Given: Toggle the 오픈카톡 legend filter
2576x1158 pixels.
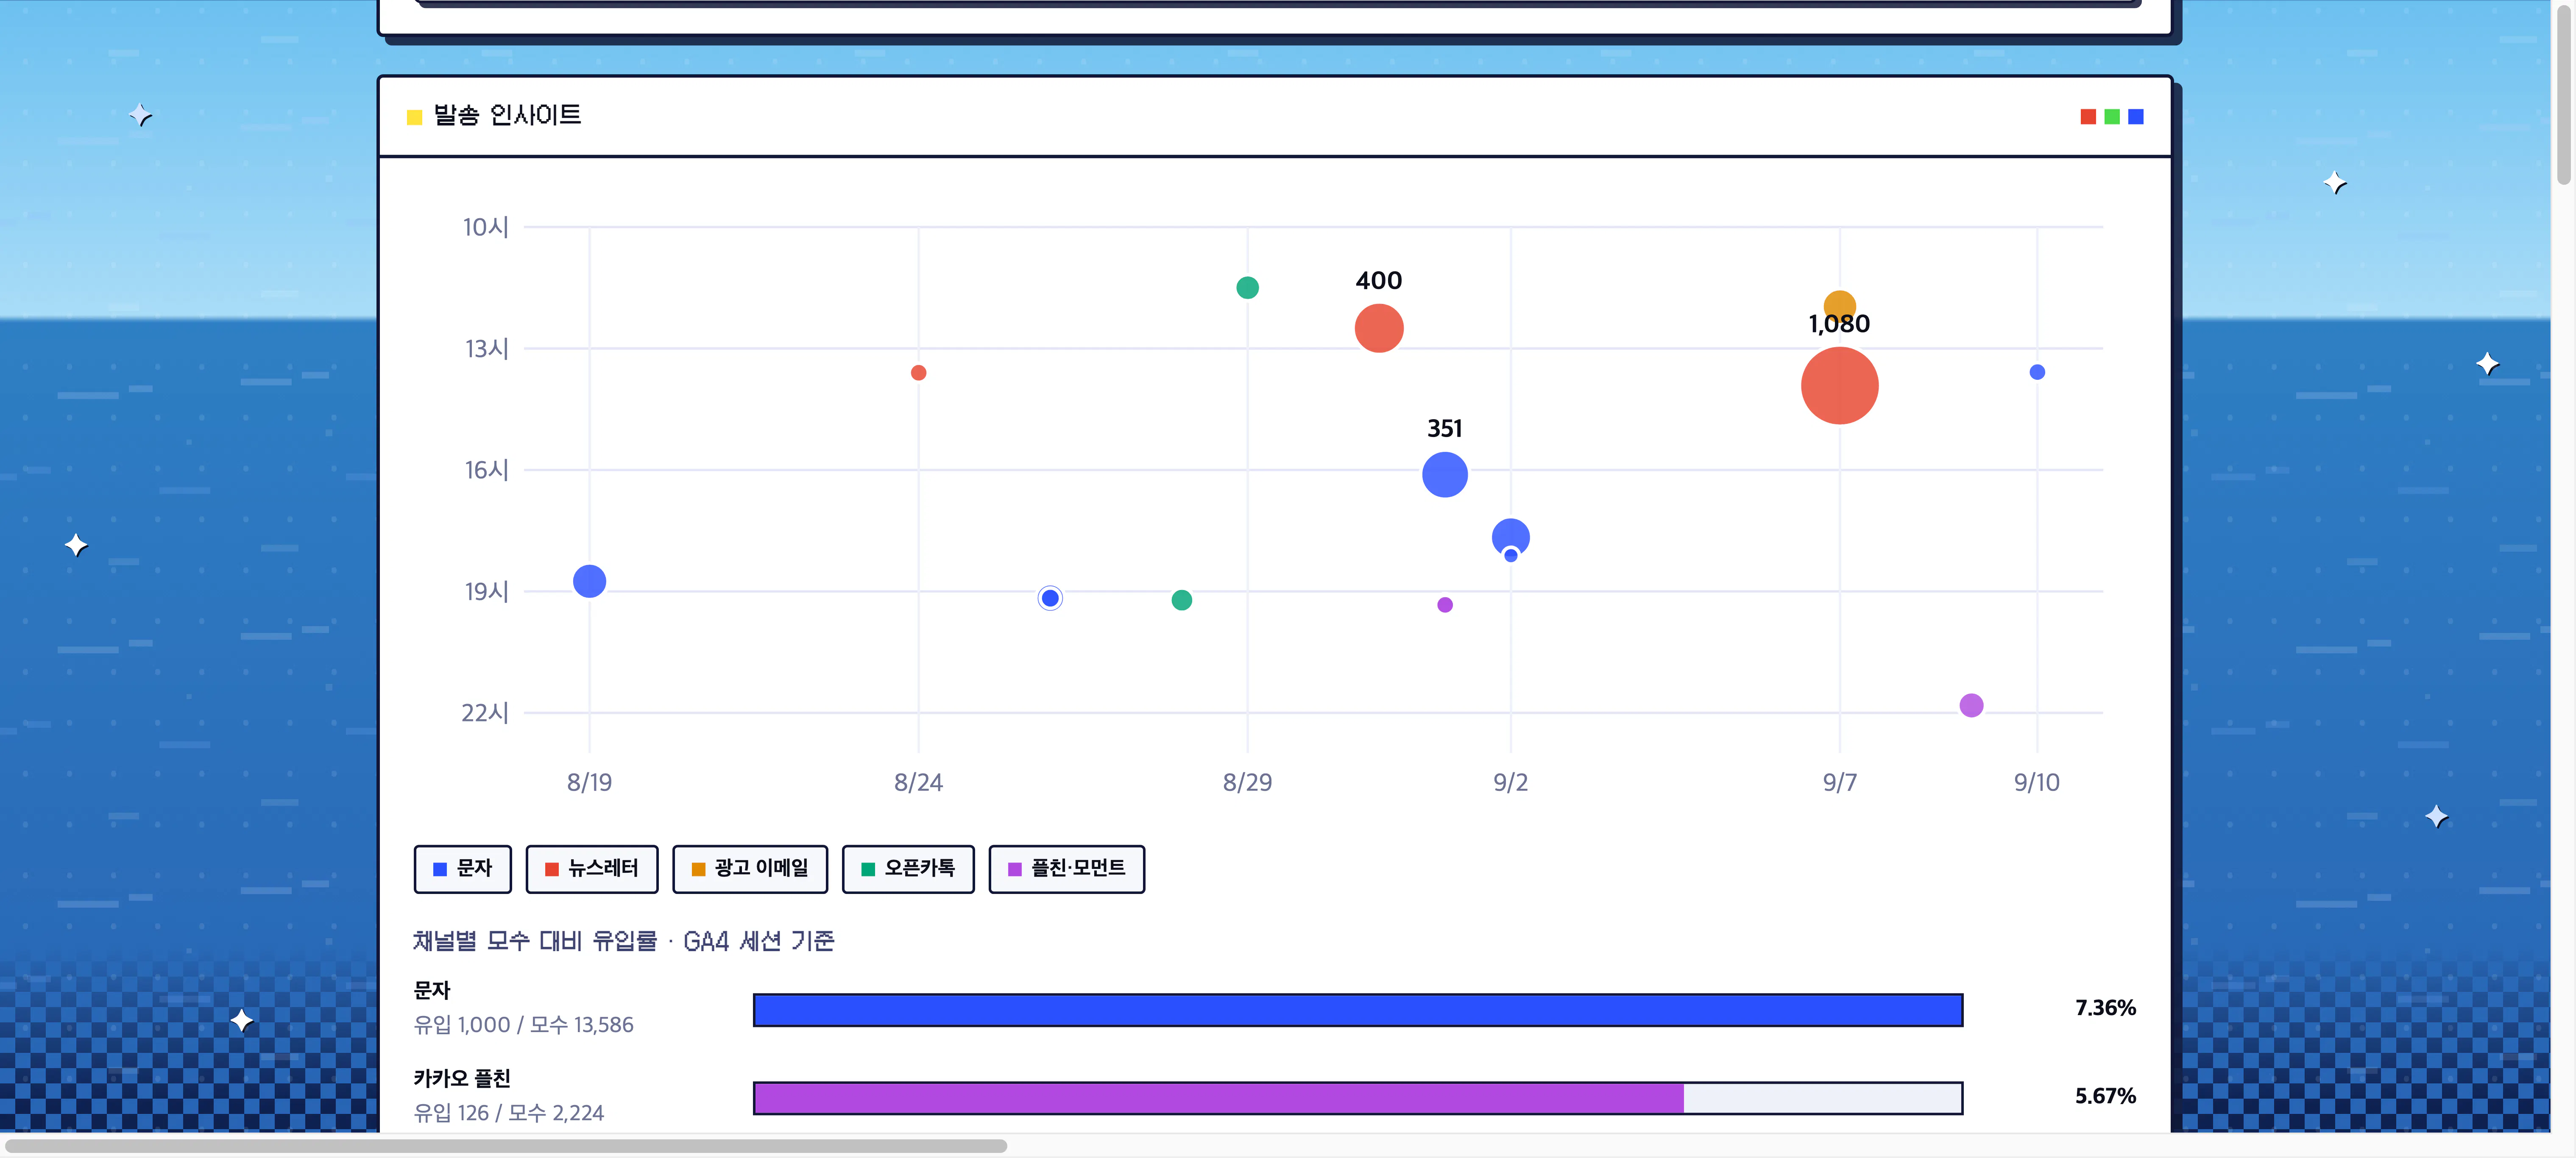Looking at the screenshot, I should [x=908, y=868].
